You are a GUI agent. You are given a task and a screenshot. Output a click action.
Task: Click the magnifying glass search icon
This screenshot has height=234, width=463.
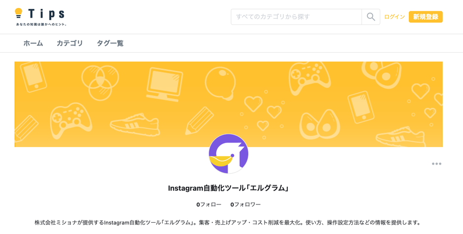point(370,17)
